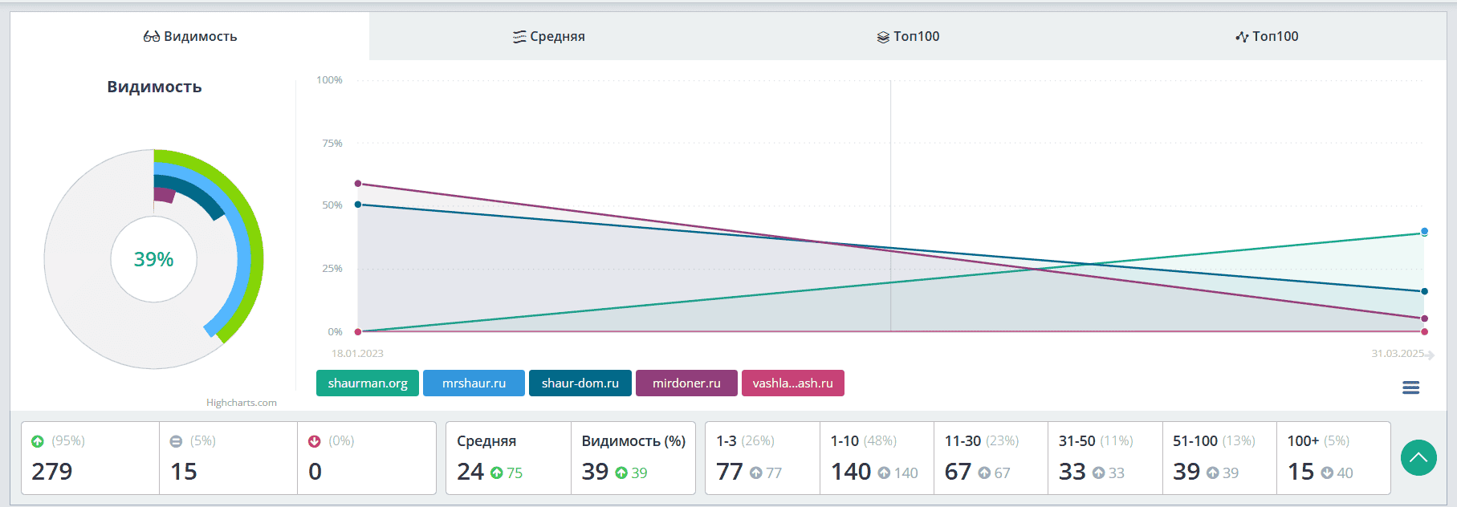
Task: Click the green up arrow next to 75
Action: pyautogui.click(x=497, y=473)
